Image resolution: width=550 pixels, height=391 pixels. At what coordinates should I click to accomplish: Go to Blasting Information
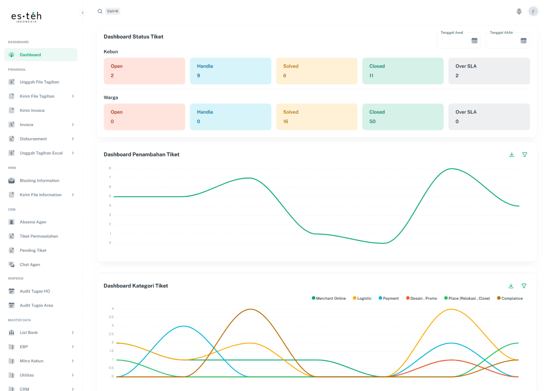[39, 181]
